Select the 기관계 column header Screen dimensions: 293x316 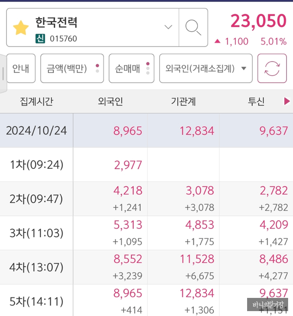pyautogui.click(x=183, y=101)
